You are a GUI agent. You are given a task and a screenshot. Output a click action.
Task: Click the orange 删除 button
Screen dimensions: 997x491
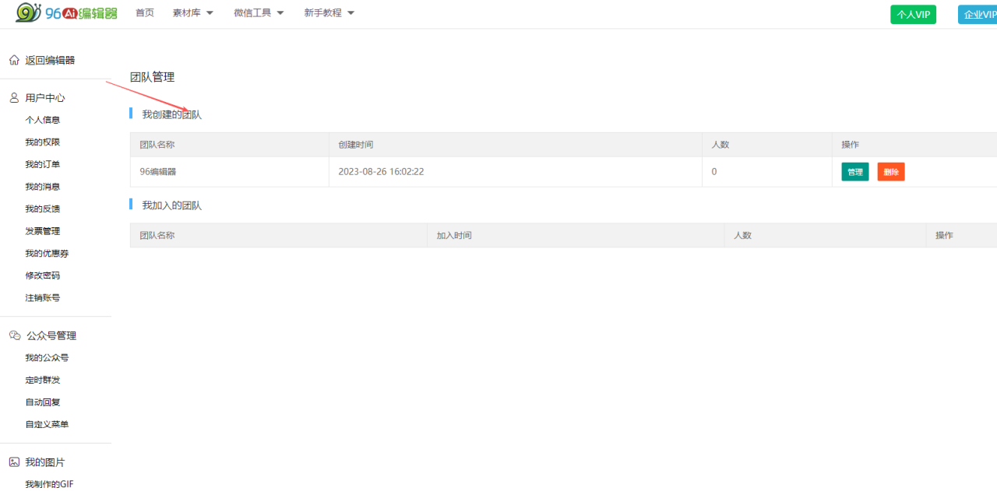coord(891,172)
